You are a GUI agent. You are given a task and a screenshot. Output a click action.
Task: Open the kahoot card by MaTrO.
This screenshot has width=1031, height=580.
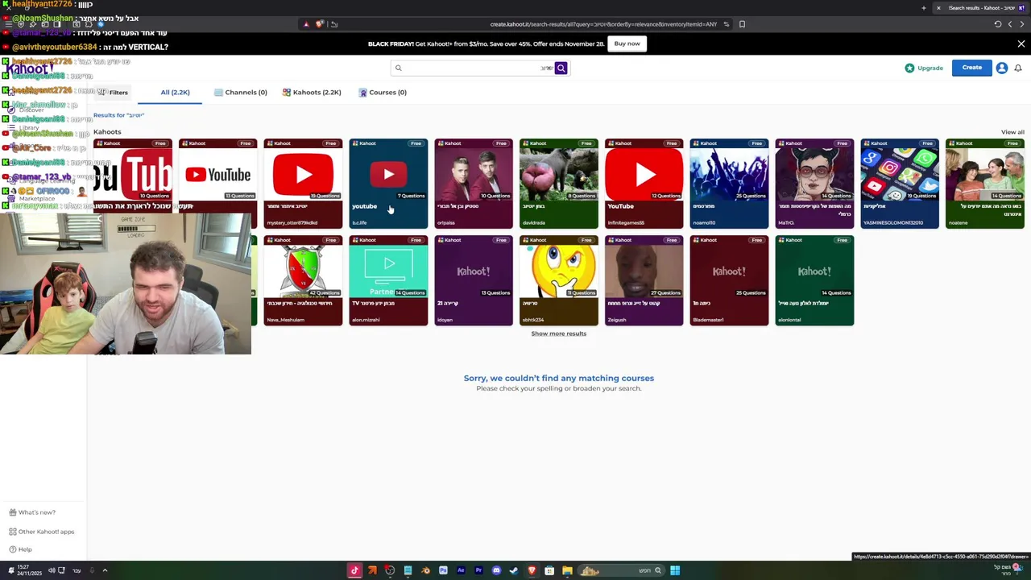(814, 184)
